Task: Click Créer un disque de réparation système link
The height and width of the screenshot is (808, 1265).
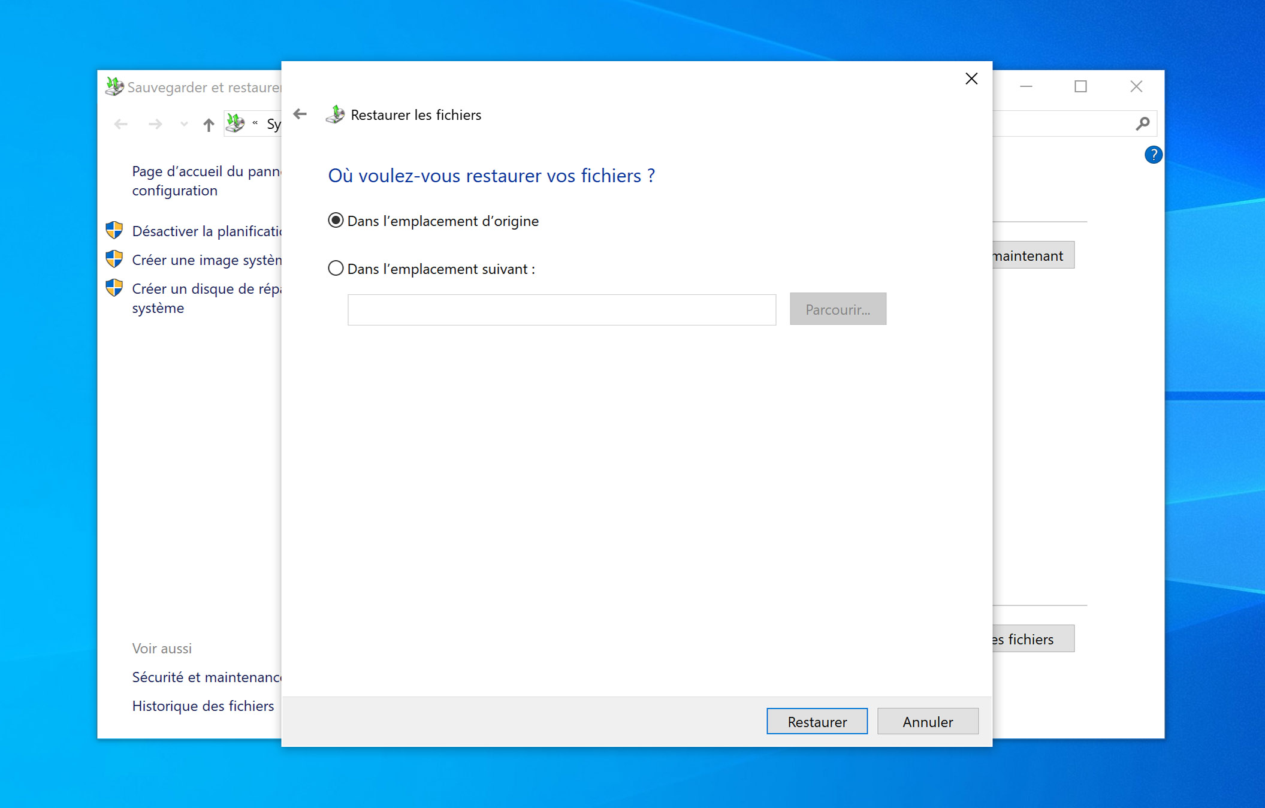Action: pos(206,298)
